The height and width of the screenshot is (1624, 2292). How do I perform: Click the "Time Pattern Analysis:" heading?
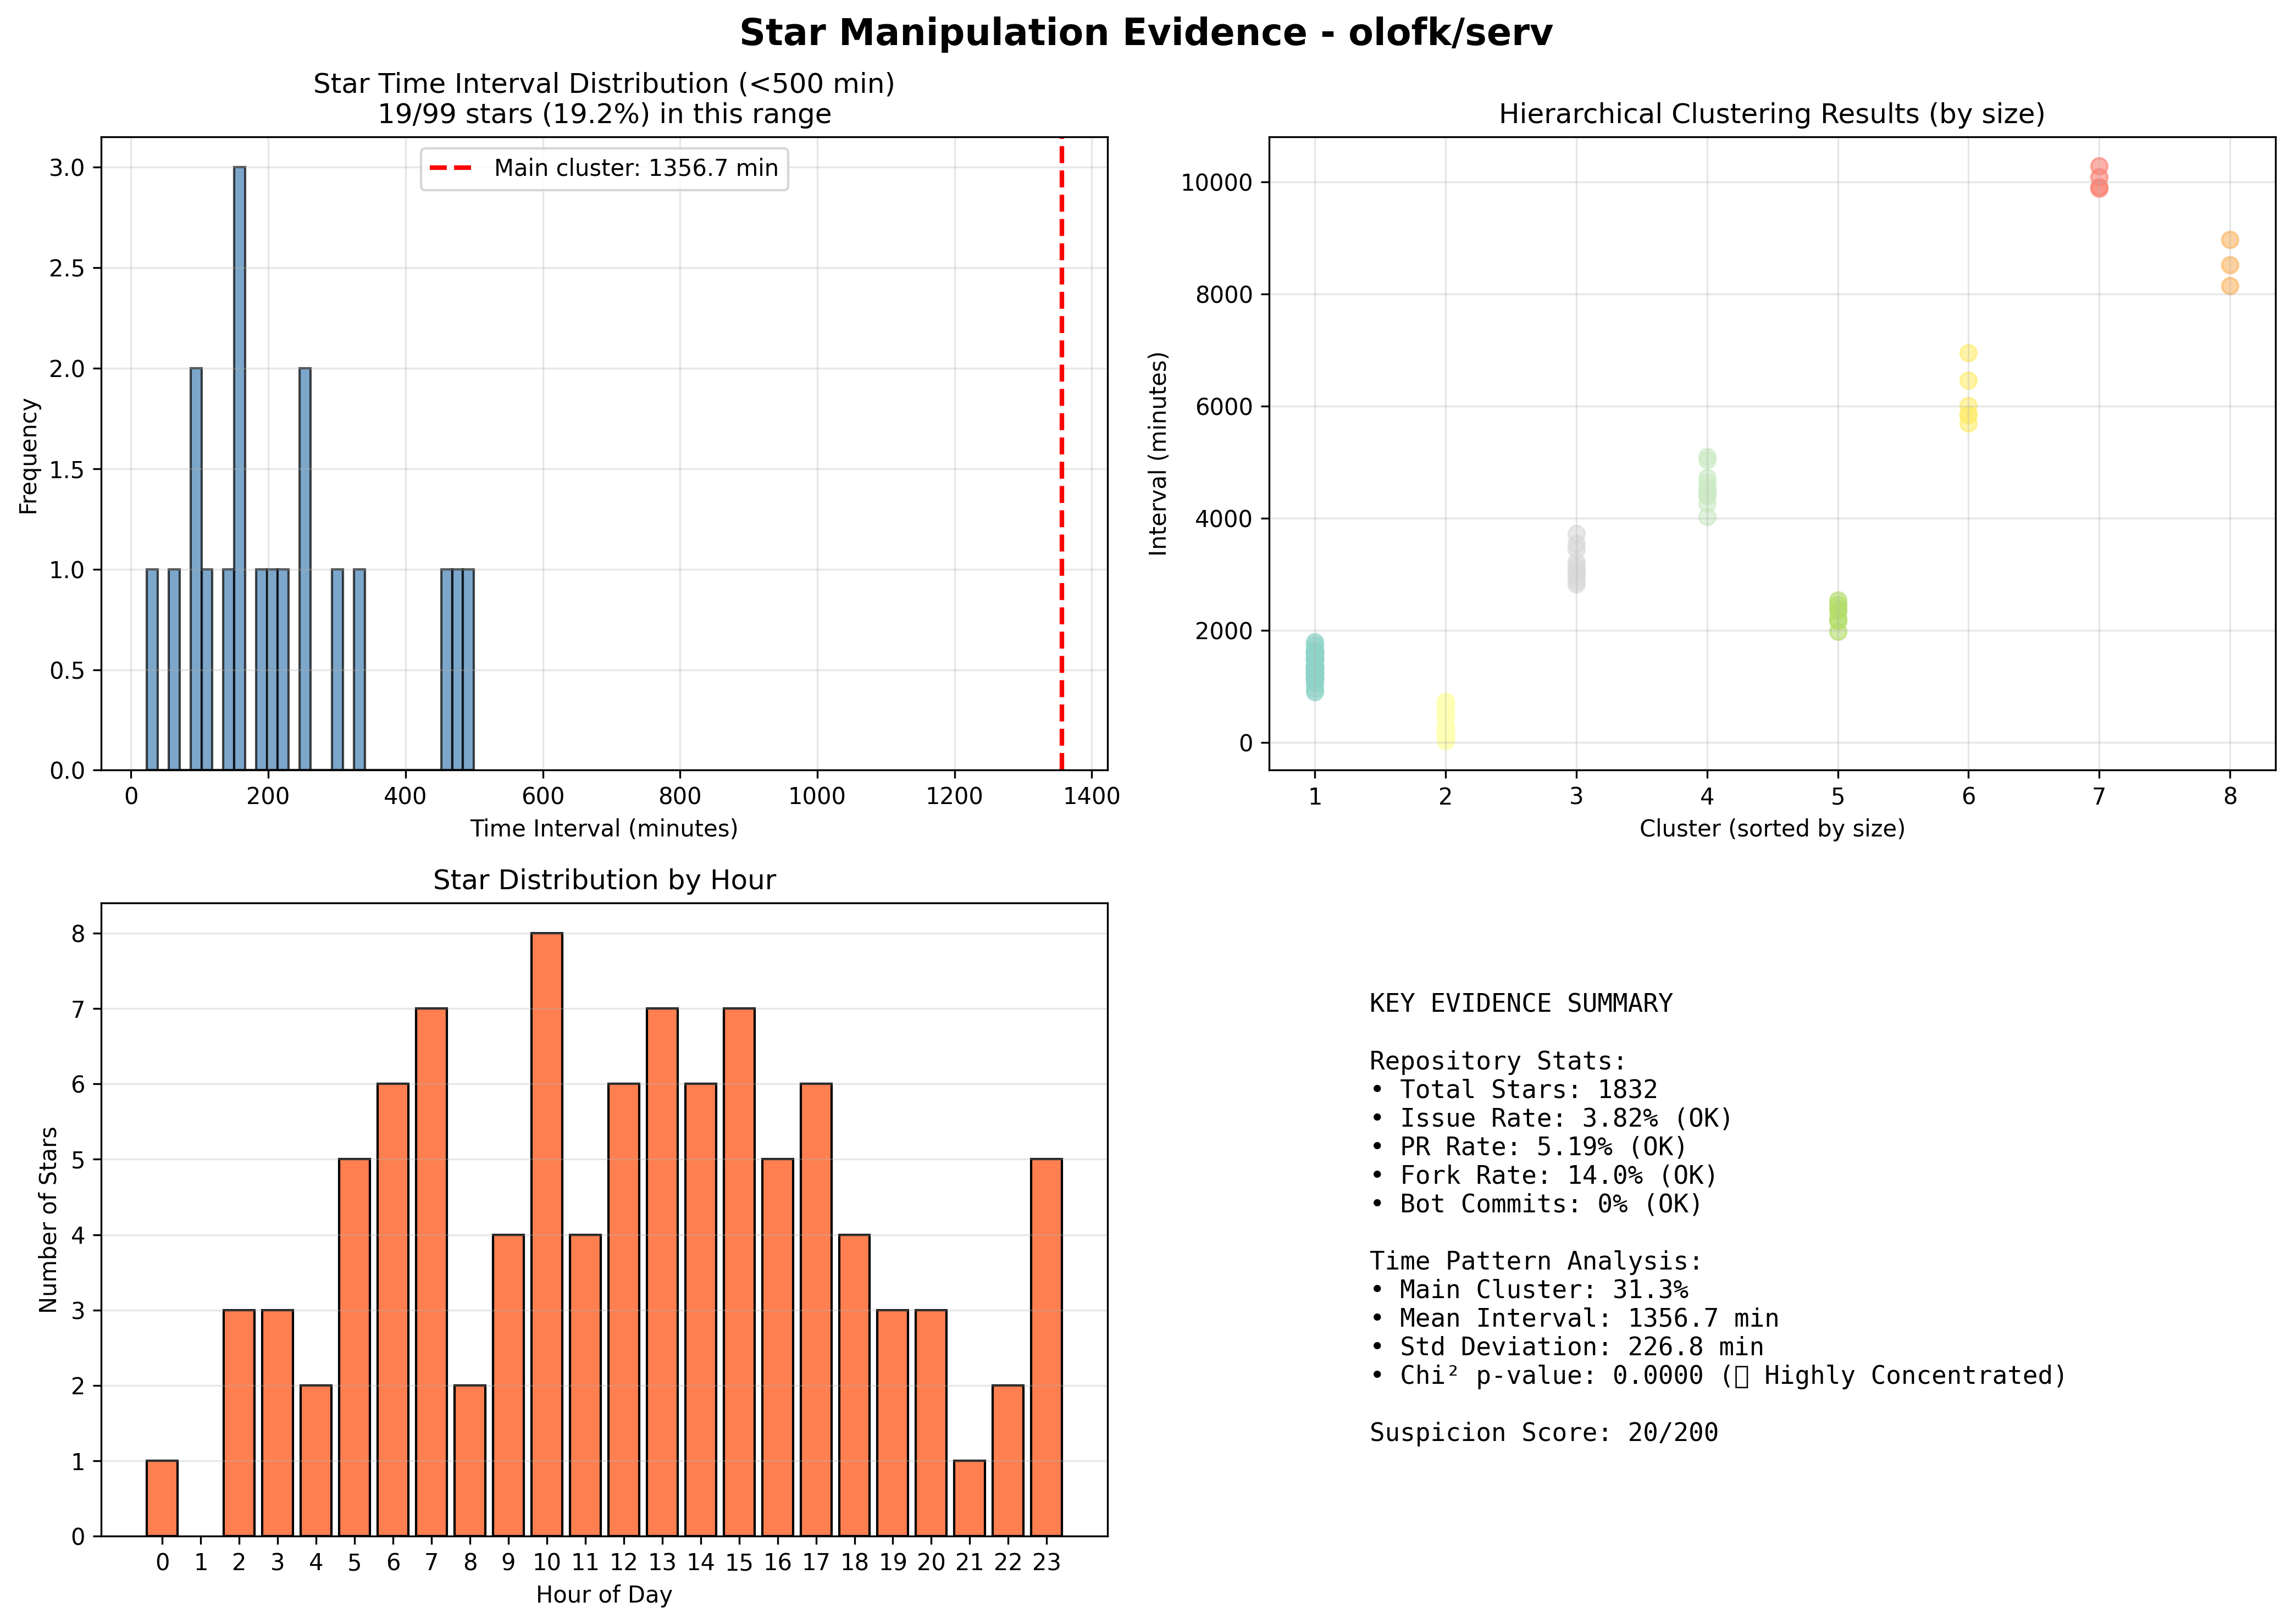pos(1536,1261)
